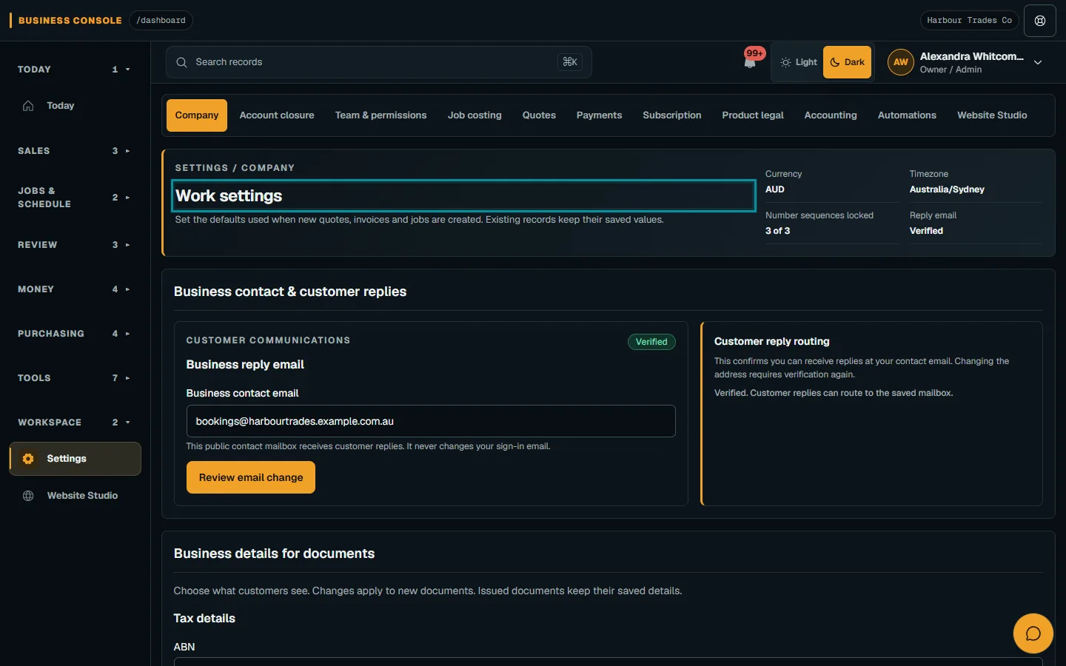1066x666 pixels.
Task: Click the Verified status badge
Action: click(x=651, y=342)
